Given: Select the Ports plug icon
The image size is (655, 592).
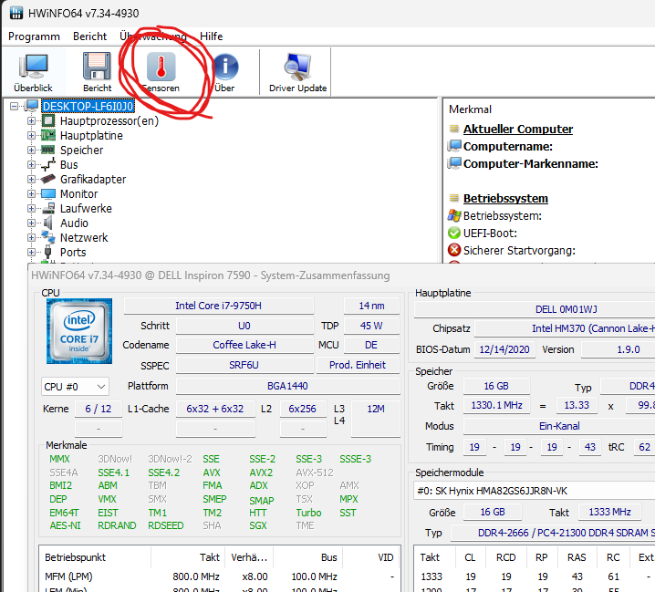Looking at the screenshot, I should (48, 253).
